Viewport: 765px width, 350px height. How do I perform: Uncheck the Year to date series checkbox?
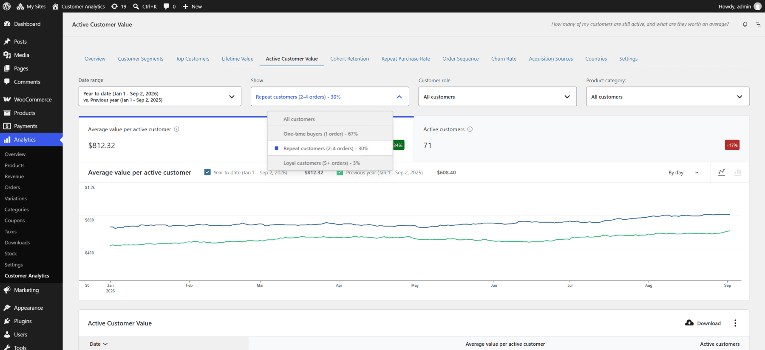(207, 172)
